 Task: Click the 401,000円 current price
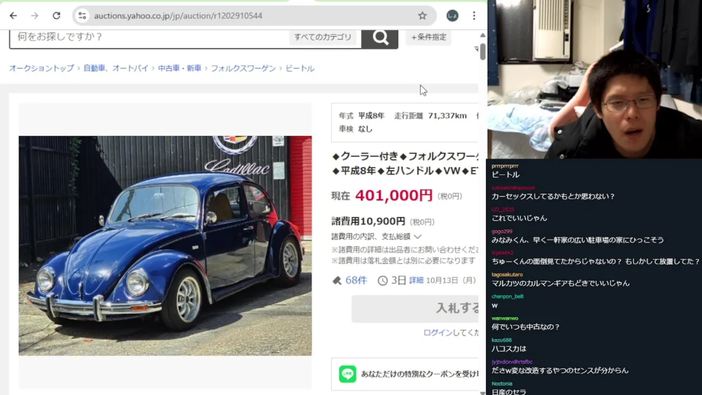point(394,195)
